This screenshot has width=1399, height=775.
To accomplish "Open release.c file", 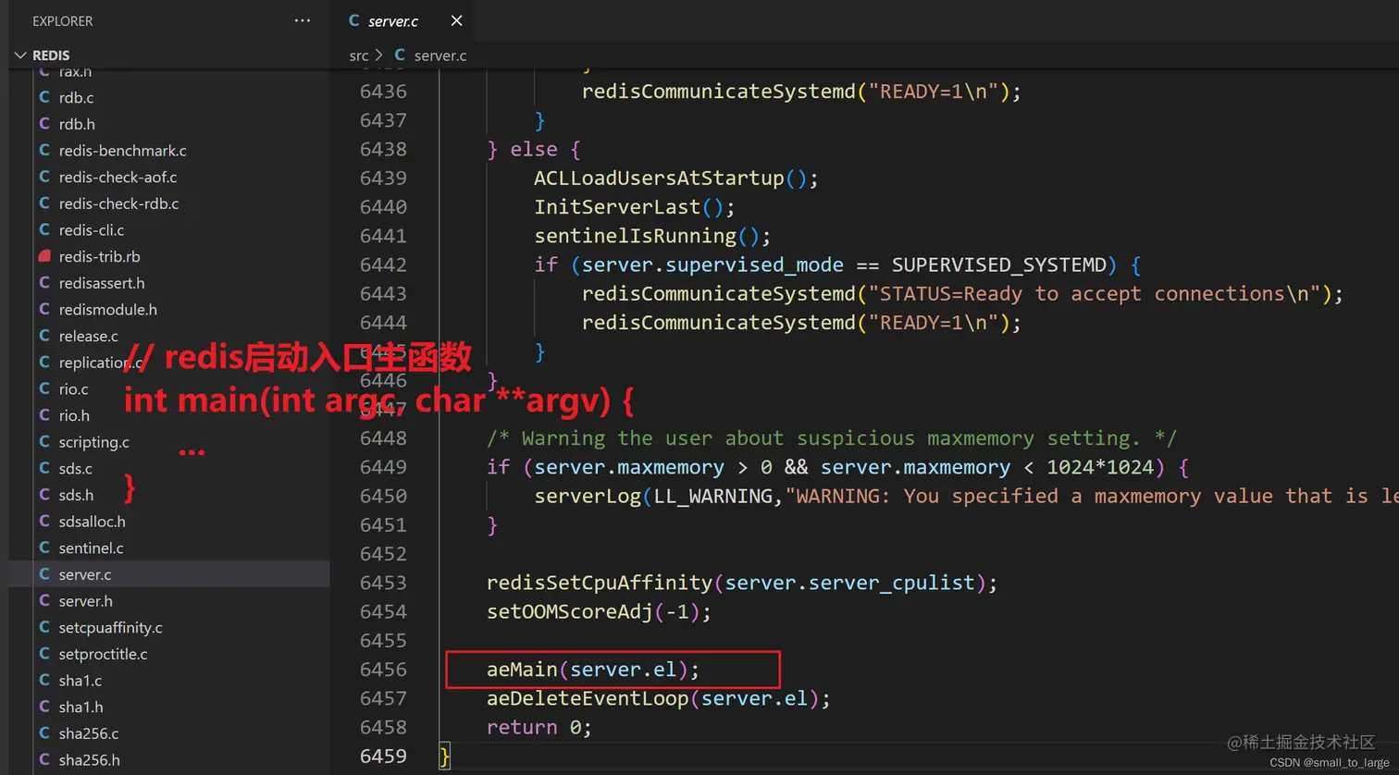I will tap(89, 336).
